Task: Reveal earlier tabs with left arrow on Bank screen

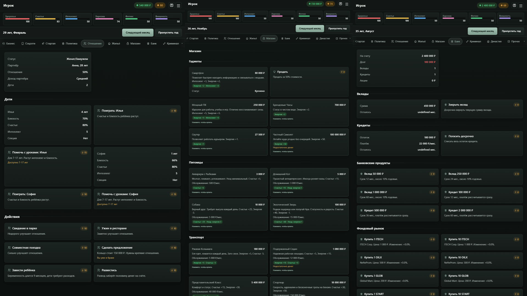Action: click(356, 41)
